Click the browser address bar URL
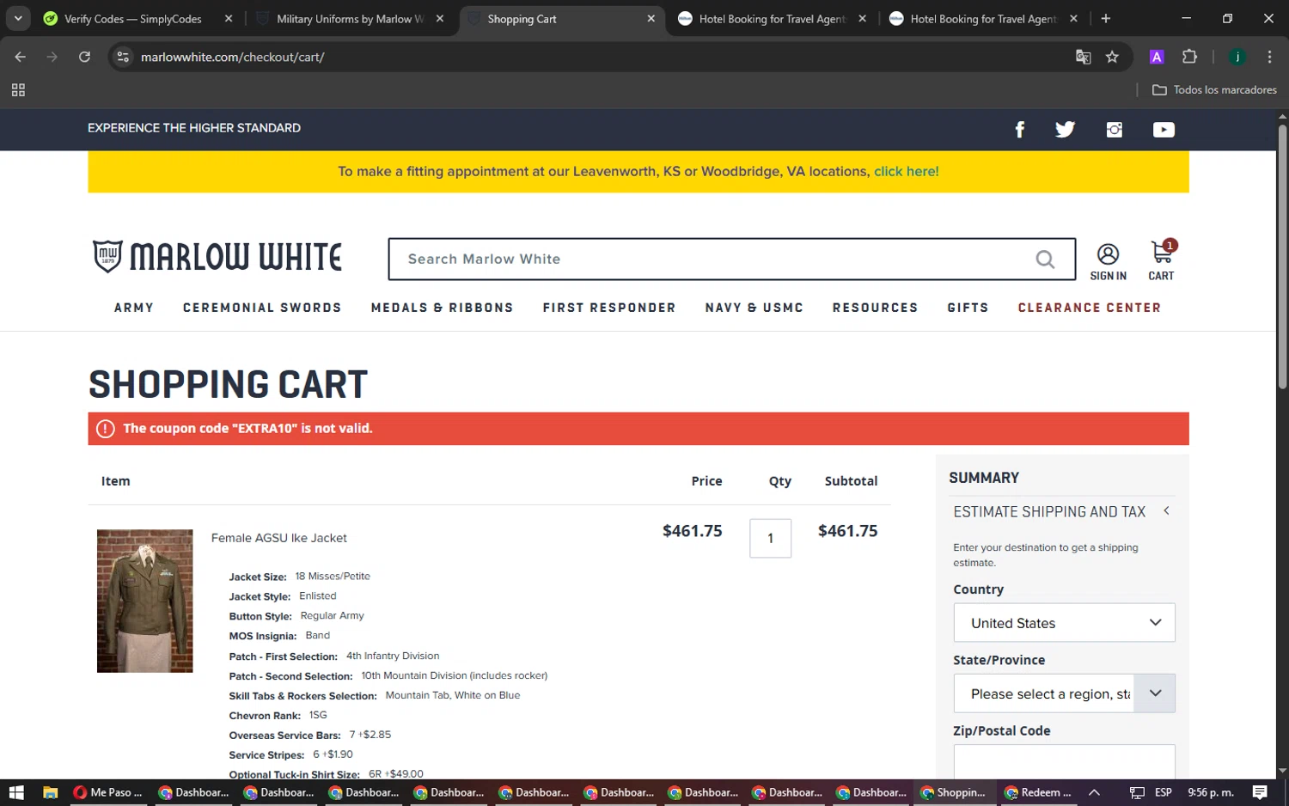Viewport: 1289px width, 806px height. [232, 57]
